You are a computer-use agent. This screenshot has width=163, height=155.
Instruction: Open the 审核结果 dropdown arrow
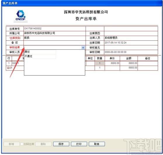pos(83,47)
